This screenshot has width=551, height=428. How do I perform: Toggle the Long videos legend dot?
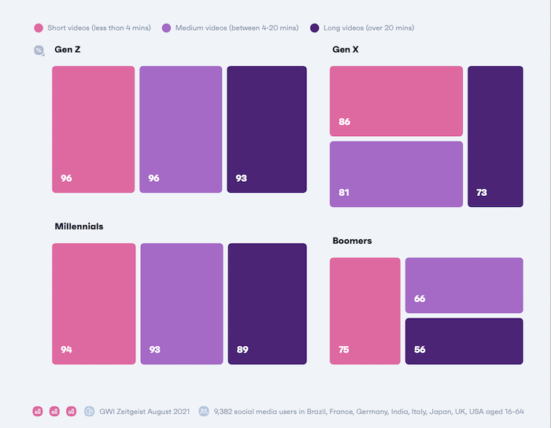(315, 28)
